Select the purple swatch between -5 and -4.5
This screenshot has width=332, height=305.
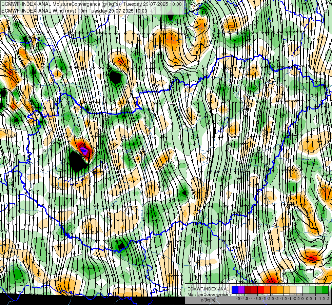tap(241, 290)
